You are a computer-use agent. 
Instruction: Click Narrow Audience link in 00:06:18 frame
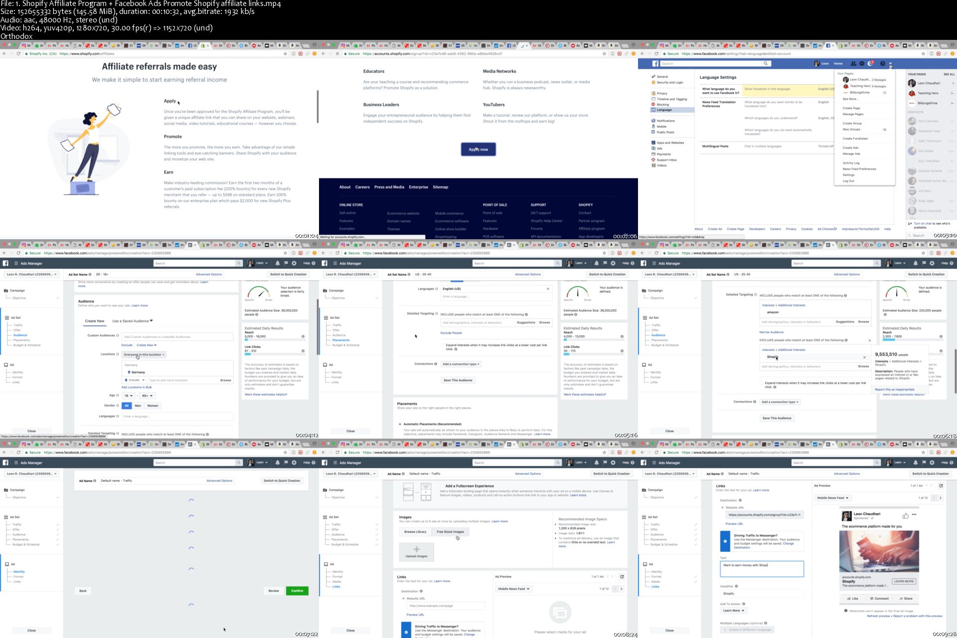[x=771, y=332]
